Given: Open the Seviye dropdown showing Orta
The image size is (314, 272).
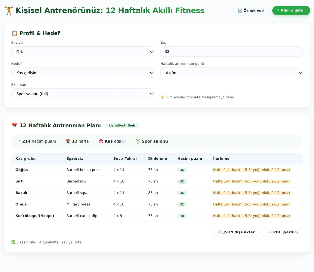Looking at the screenshot, I should 82,52.
